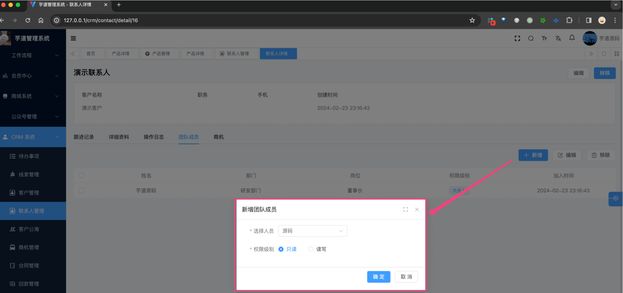Screen dimensions: 623x293
Task: Click the 取消 button in the dialog
Action: pyautogui.click(x=406, y=277)
